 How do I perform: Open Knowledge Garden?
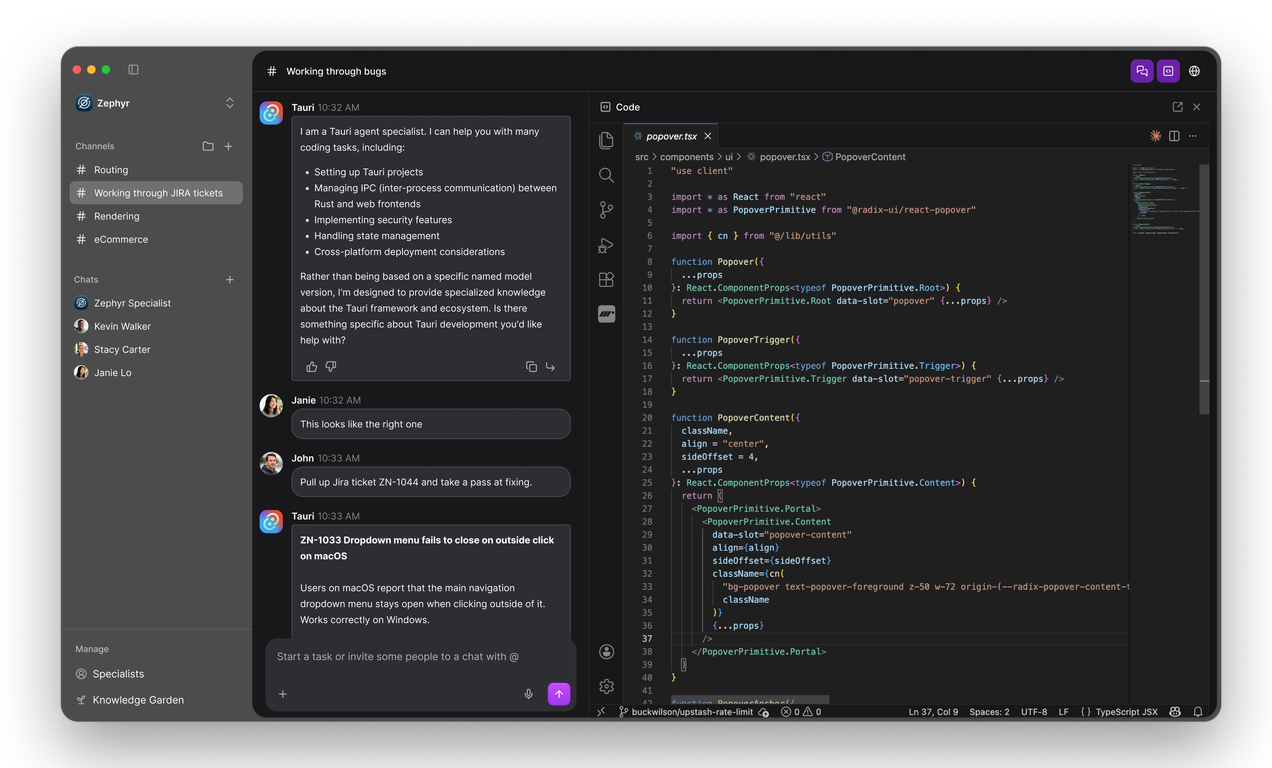pyautogui.click(x=138, y=700)
